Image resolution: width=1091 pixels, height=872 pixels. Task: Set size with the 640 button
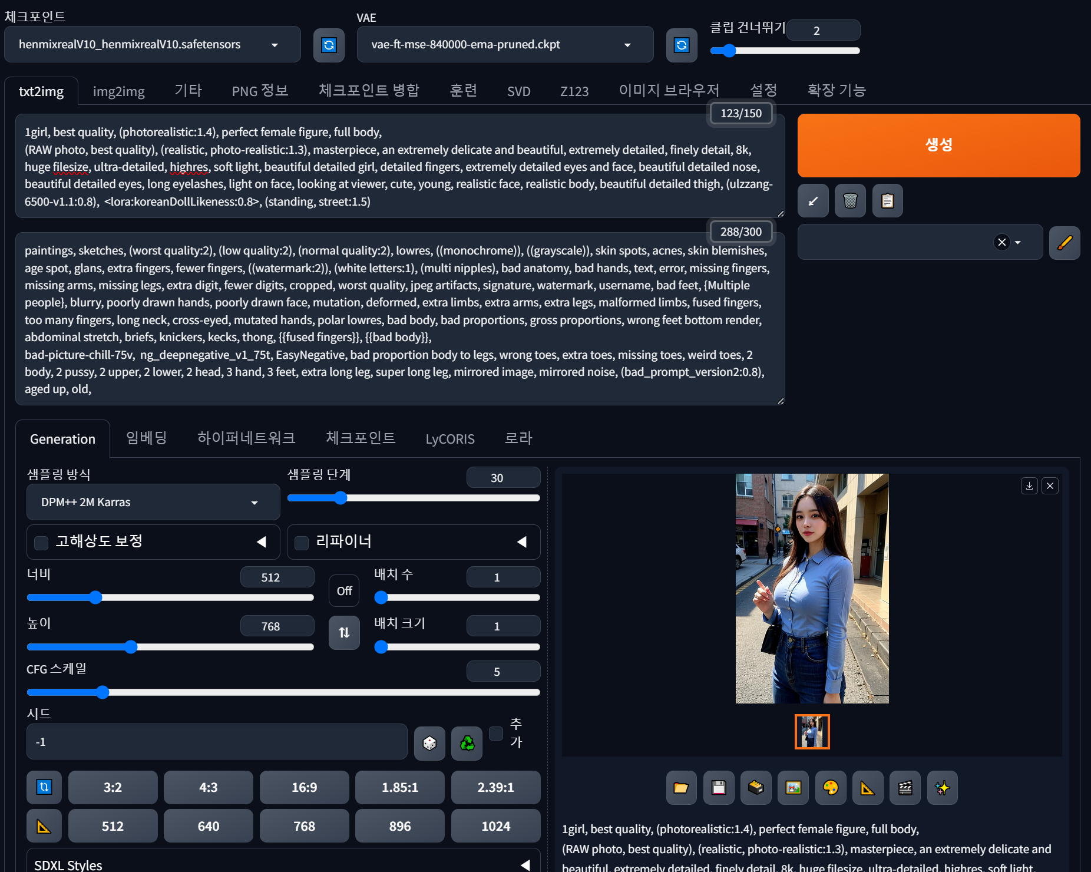209,826
